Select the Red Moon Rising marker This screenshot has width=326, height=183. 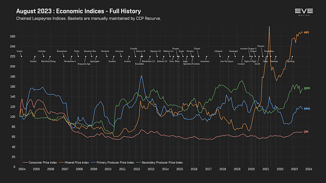coord(48,61)
